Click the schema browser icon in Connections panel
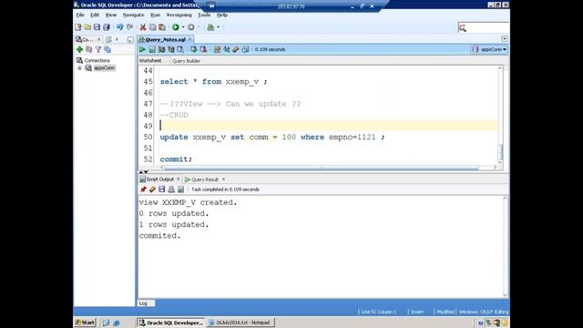This screenshot has height=328, width=583. coord(107,49)
